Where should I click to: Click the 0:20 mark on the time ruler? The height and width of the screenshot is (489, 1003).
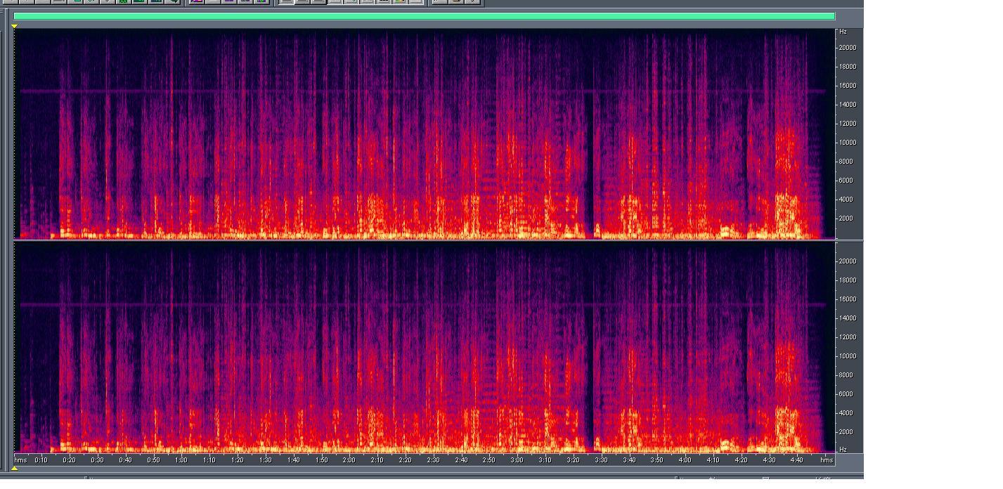(x=69, y=460)
